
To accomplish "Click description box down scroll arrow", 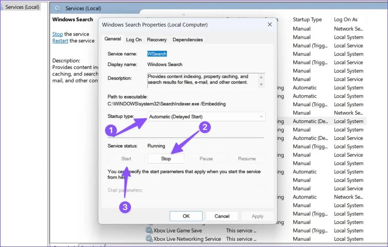I will click(x=261, y=84).
